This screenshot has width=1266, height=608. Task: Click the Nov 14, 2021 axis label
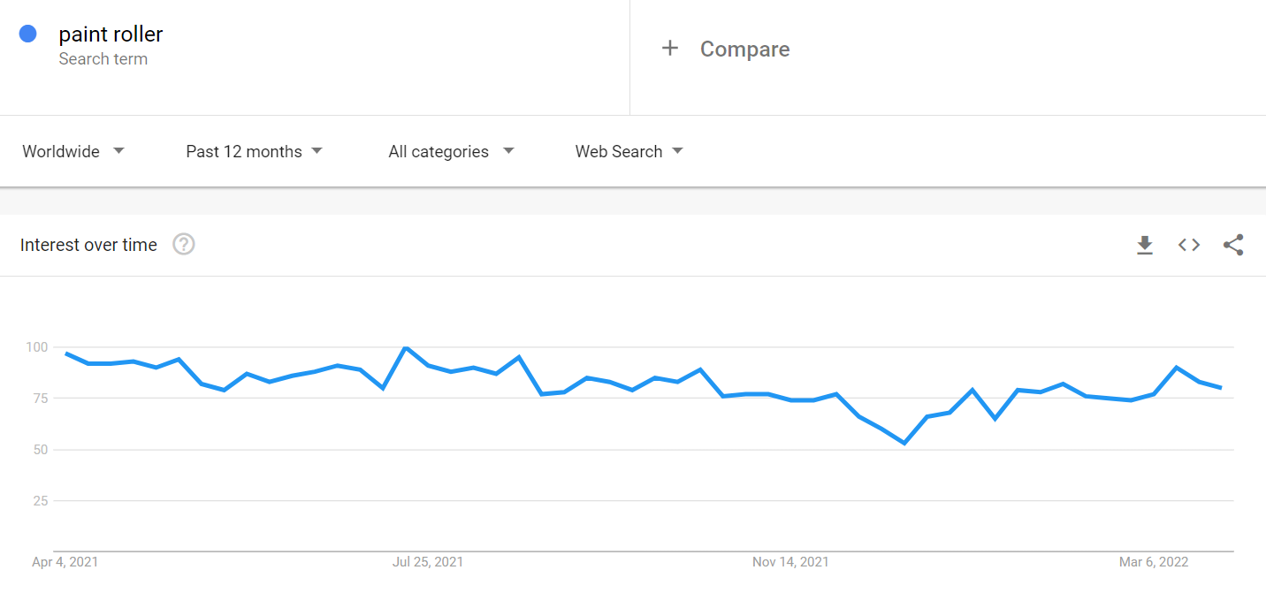click(790, 562)
